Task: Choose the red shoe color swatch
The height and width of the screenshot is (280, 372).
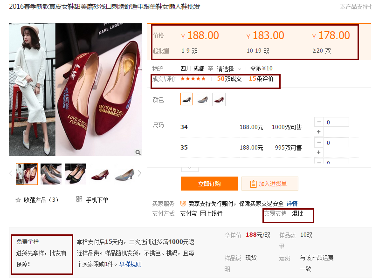Action: tap(219, 99)
